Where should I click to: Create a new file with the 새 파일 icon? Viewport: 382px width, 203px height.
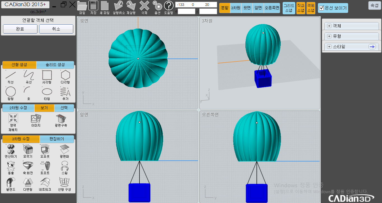104,6
